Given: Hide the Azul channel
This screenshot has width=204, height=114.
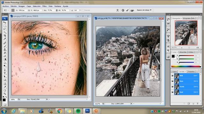Looking at the screenshot, I should click(172, 92).
